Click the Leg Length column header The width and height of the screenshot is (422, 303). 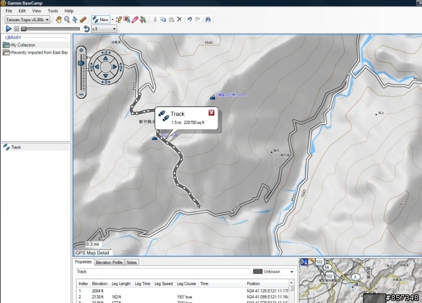point(121,284)
